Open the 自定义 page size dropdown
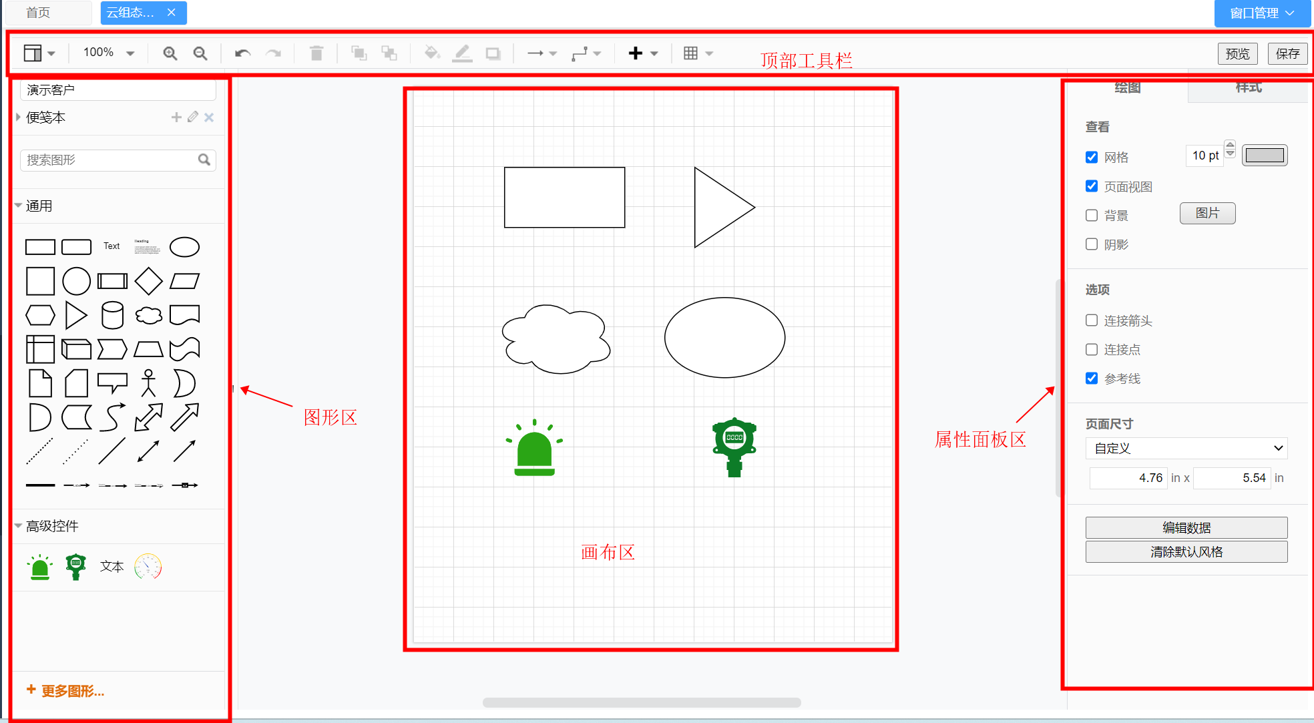Image resolution: width=1314 pixels, height=723 pixels. click(1186, 449)
